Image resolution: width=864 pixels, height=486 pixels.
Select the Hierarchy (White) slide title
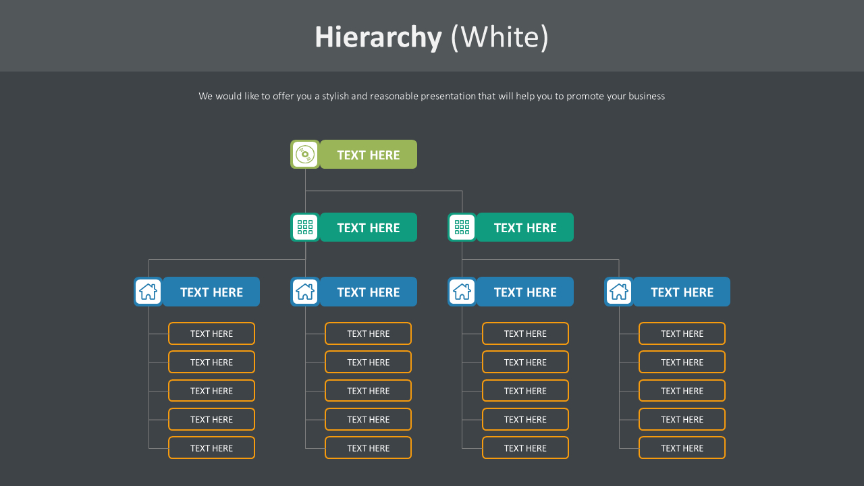[432, 36]
